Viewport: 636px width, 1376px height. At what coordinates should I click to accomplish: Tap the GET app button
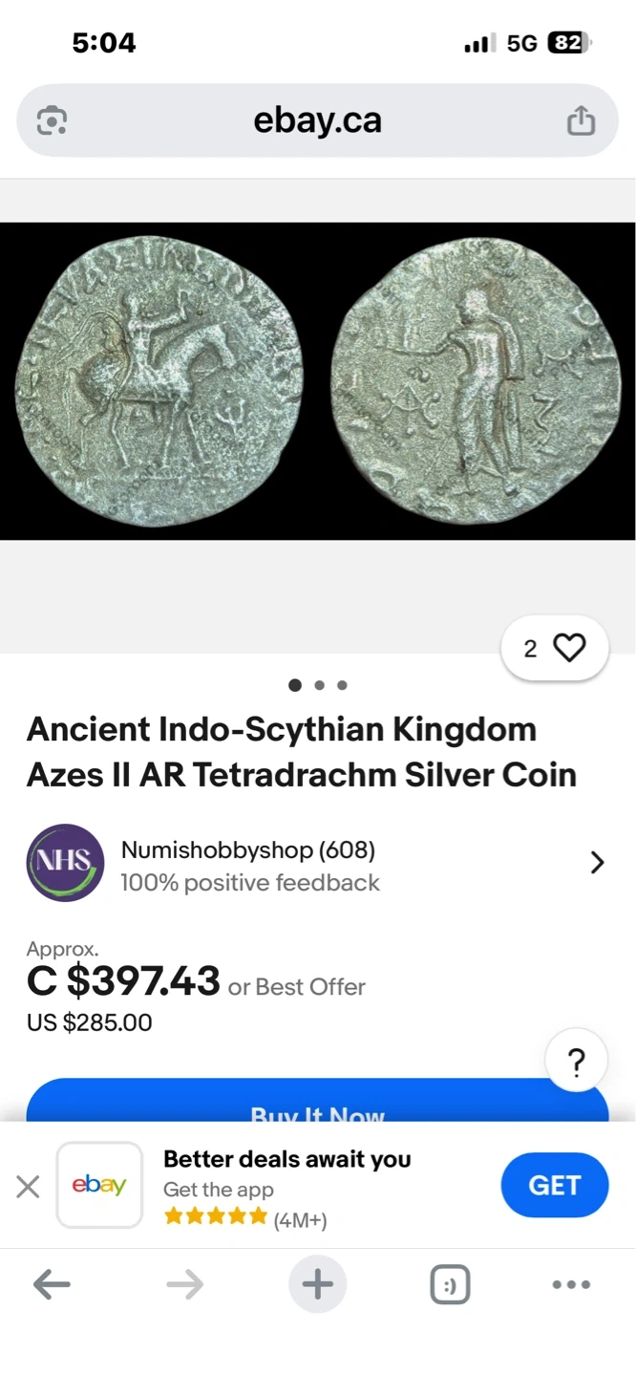pyautogui.click(x=554, y=1185)
